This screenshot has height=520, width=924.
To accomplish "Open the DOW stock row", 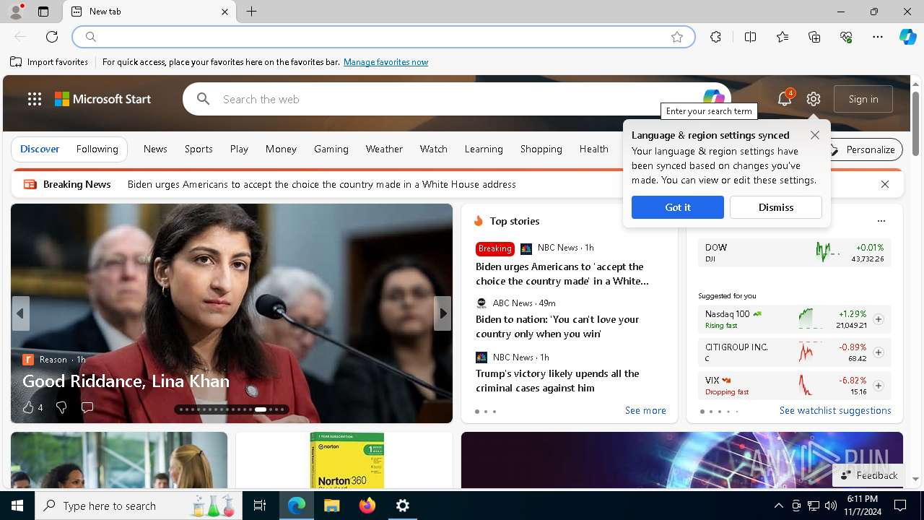I will [794, 253].
